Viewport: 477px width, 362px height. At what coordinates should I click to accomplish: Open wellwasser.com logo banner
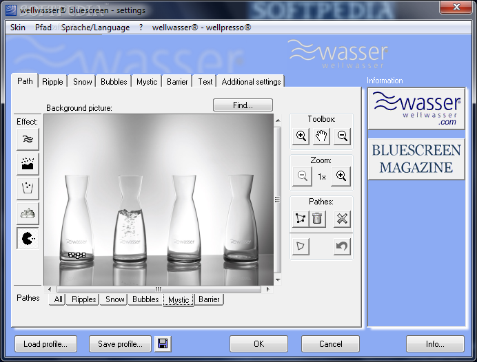[416, 109]
